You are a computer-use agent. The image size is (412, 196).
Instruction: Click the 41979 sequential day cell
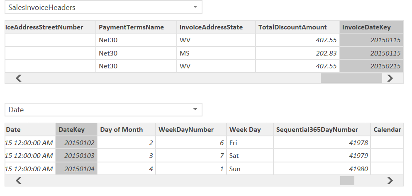coord(322,156)
